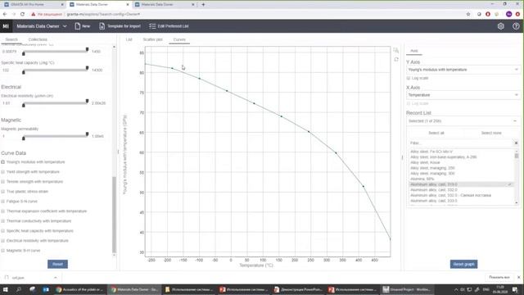Click Select none records
The image size is (524, 295).
coord(491,133)
